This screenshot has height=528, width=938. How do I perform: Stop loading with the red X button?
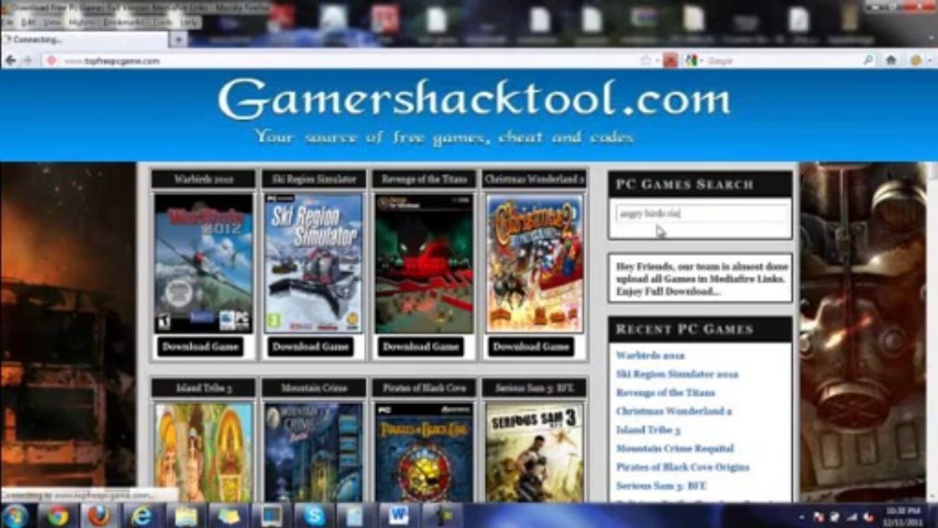coord(670,61)
